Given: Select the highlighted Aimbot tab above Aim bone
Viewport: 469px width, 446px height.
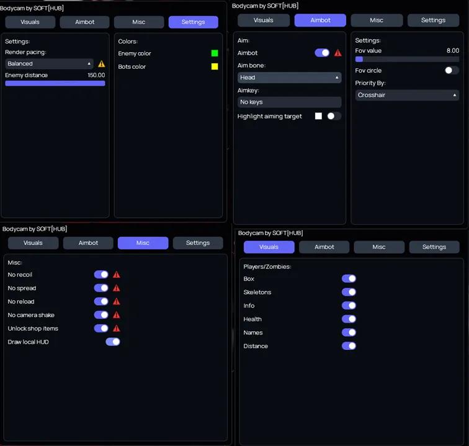Looking at the screenshot, I should tap(320, 20).
